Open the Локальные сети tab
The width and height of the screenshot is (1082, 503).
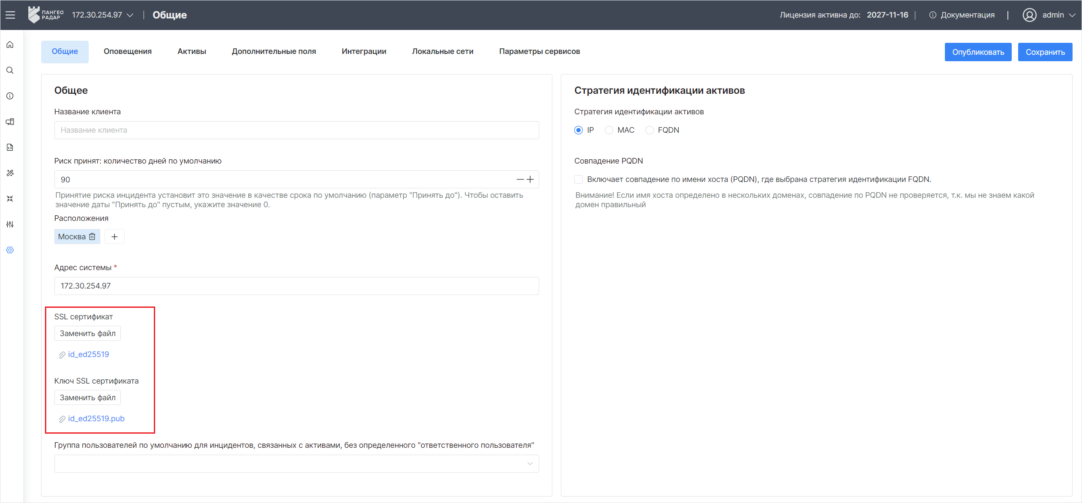pos(443,51)
